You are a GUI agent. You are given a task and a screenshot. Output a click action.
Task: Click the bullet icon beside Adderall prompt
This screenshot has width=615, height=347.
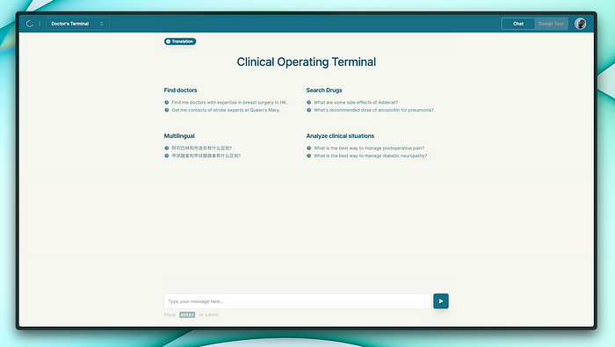click(x=308, y=102)
